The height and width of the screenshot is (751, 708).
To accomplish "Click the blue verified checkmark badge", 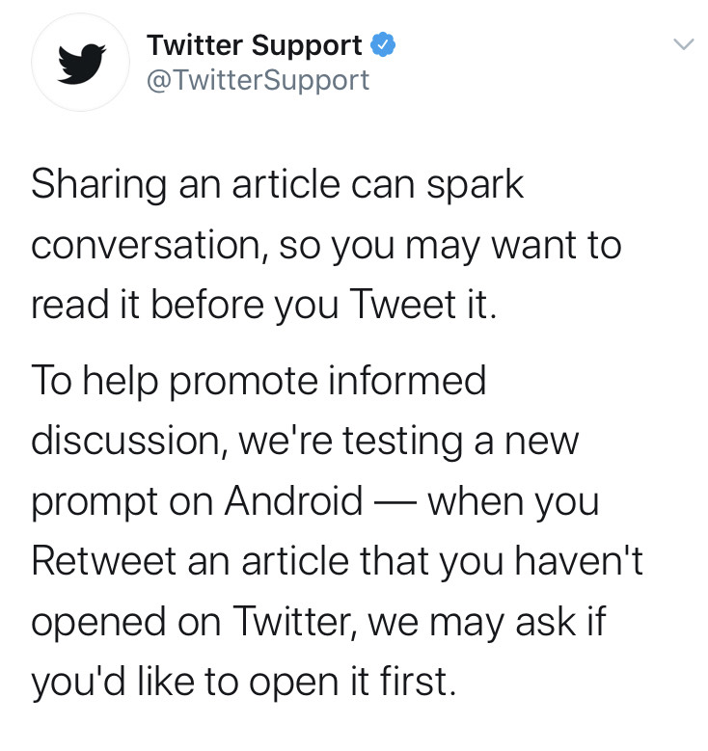I will point(383,45).
